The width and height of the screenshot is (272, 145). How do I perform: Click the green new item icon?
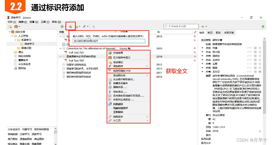point(62,26)
